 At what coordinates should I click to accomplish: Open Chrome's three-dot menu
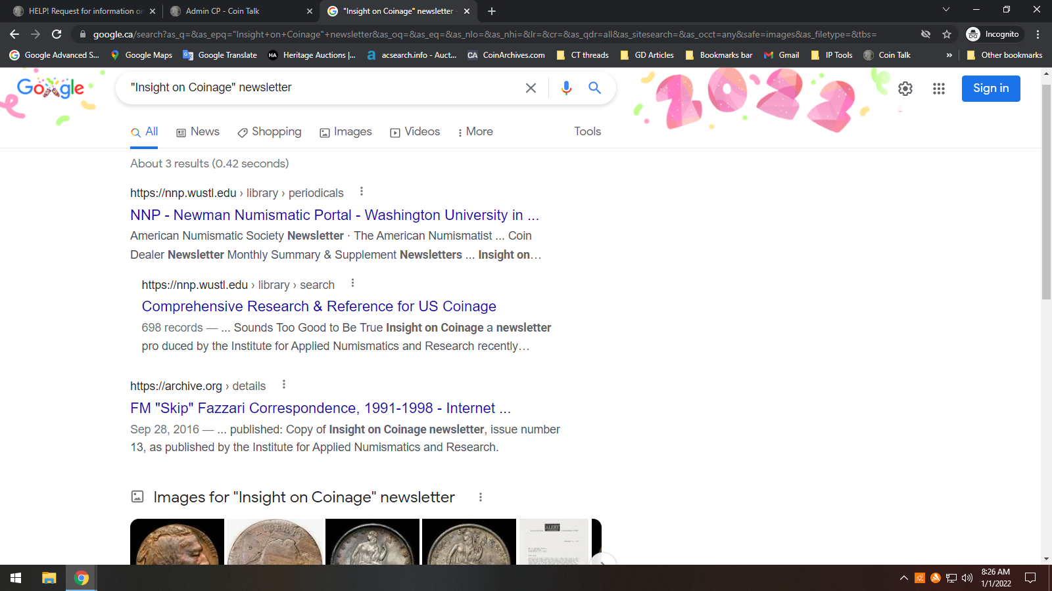click(x=1038, y=34)
